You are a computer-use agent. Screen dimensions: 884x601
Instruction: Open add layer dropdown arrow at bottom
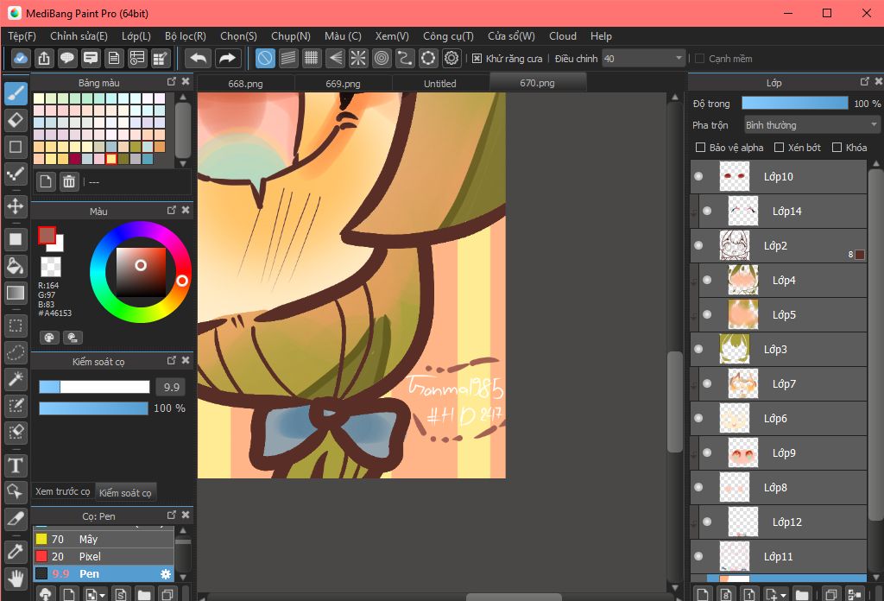coord(783,595)
